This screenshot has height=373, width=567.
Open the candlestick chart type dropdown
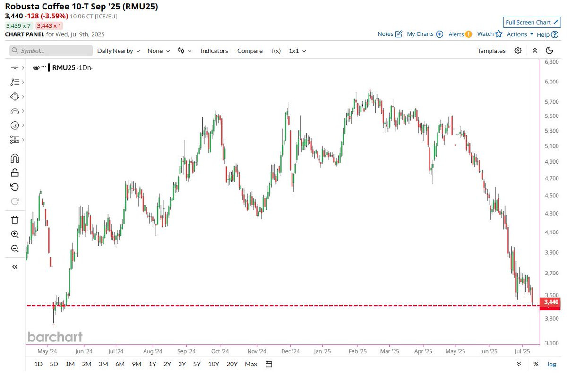[x=184, y=51]
